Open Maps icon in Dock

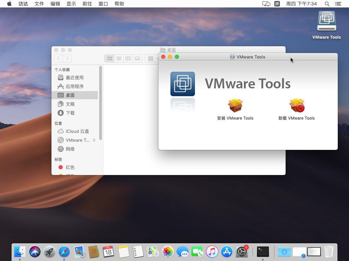153,252
